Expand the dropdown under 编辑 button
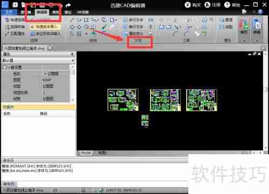This screenshot has height=194, width=269. coord(257,41)
